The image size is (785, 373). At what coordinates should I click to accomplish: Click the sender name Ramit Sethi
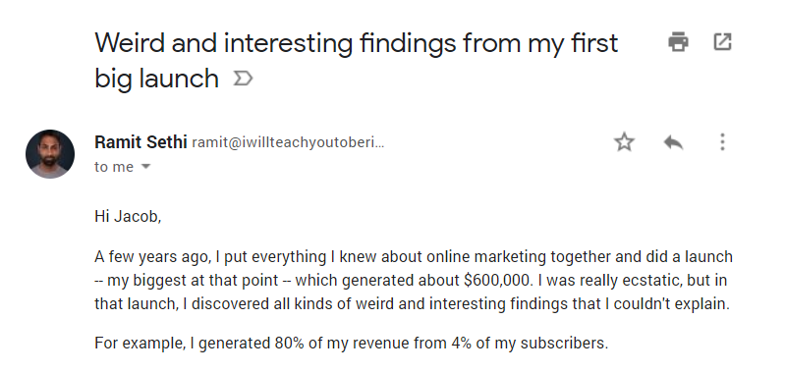(140, 142)
